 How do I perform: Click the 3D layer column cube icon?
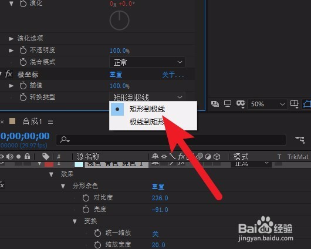pos(217,157)
